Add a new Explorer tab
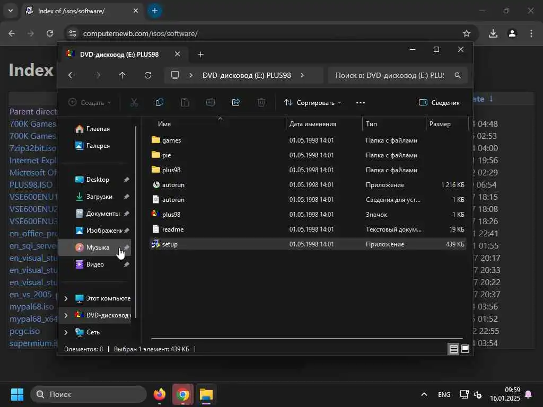The image size is (543, 407). [x=200, y=55]
